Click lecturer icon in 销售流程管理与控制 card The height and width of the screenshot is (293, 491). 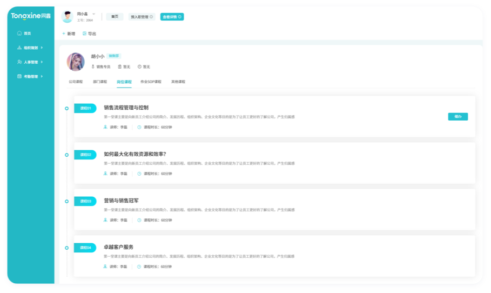point(105,127)
